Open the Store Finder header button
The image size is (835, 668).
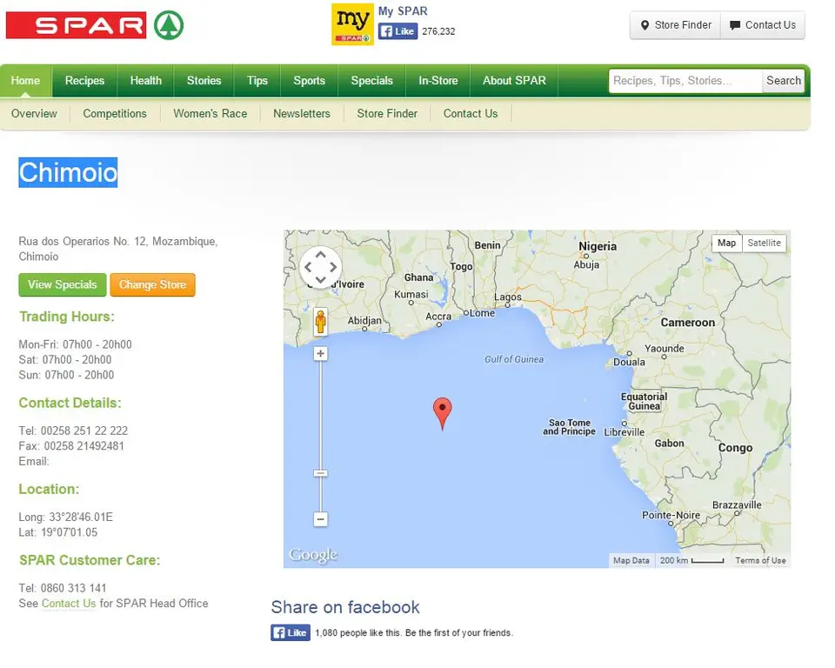[675, 25]
